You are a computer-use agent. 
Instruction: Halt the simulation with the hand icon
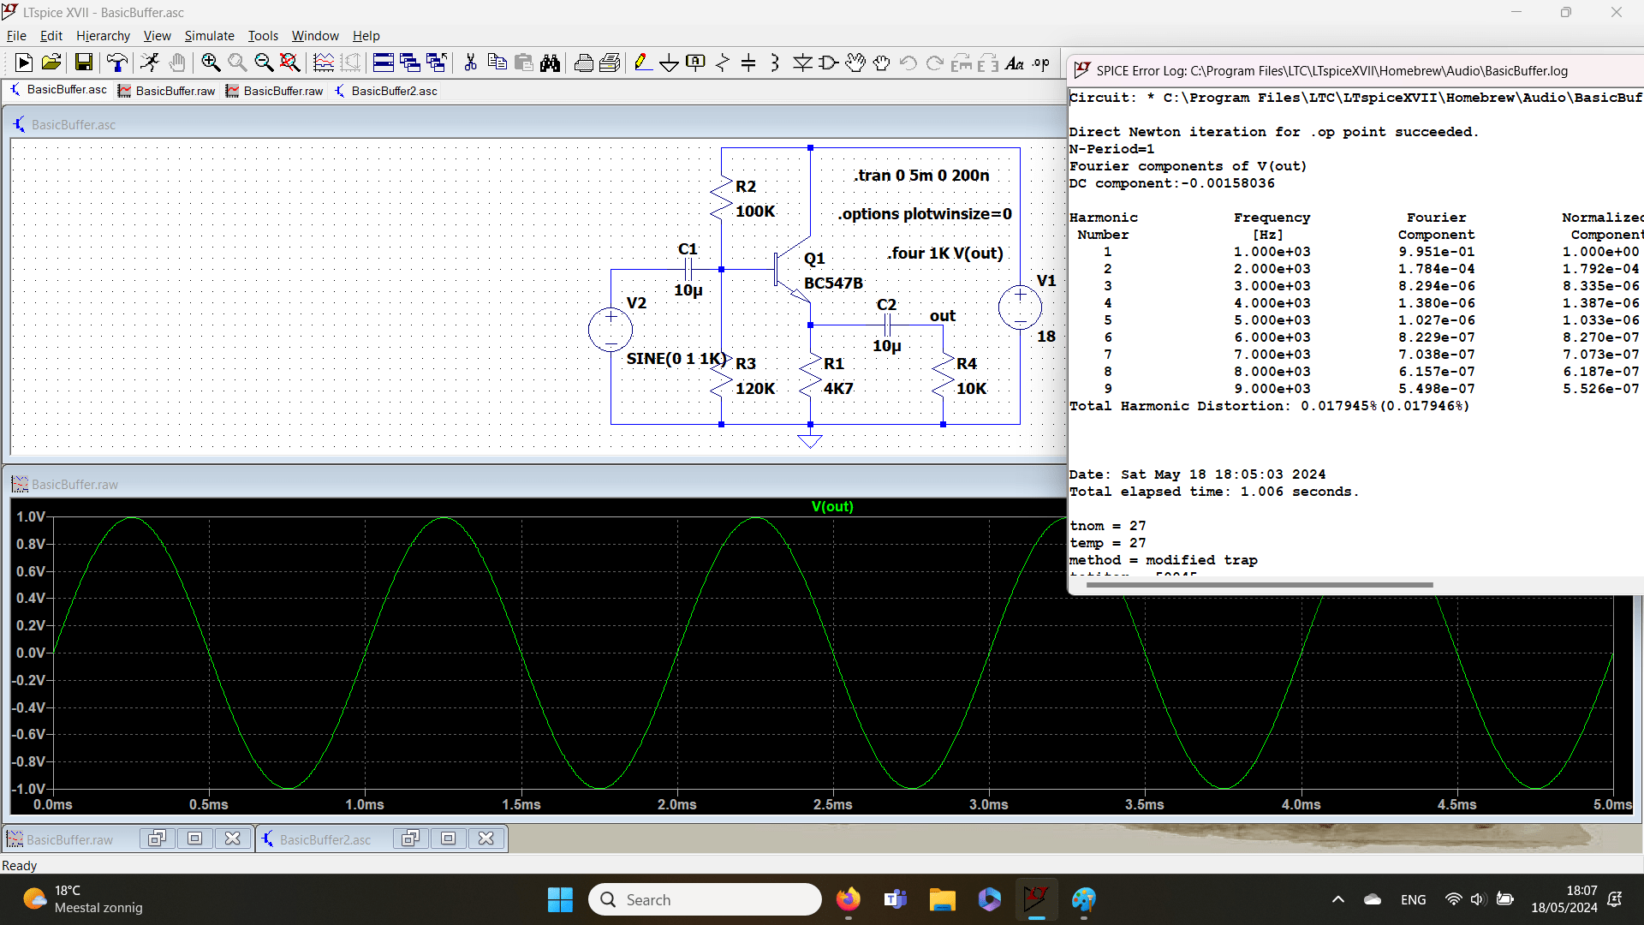[x=177, y=63]
